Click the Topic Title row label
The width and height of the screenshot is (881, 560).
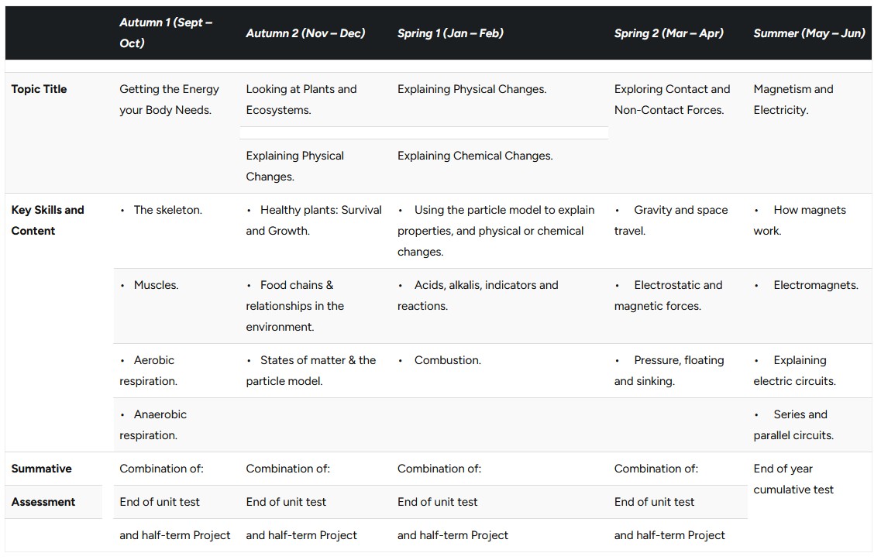[x=39, y=89]
